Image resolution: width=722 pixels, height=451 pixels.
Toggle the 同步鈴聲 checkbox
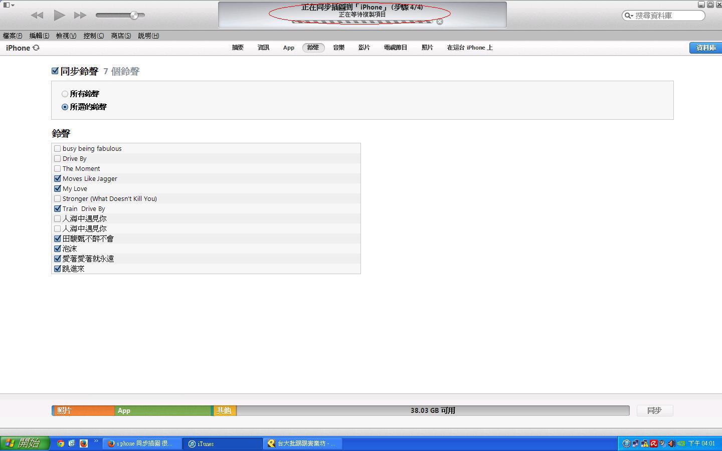55,71
